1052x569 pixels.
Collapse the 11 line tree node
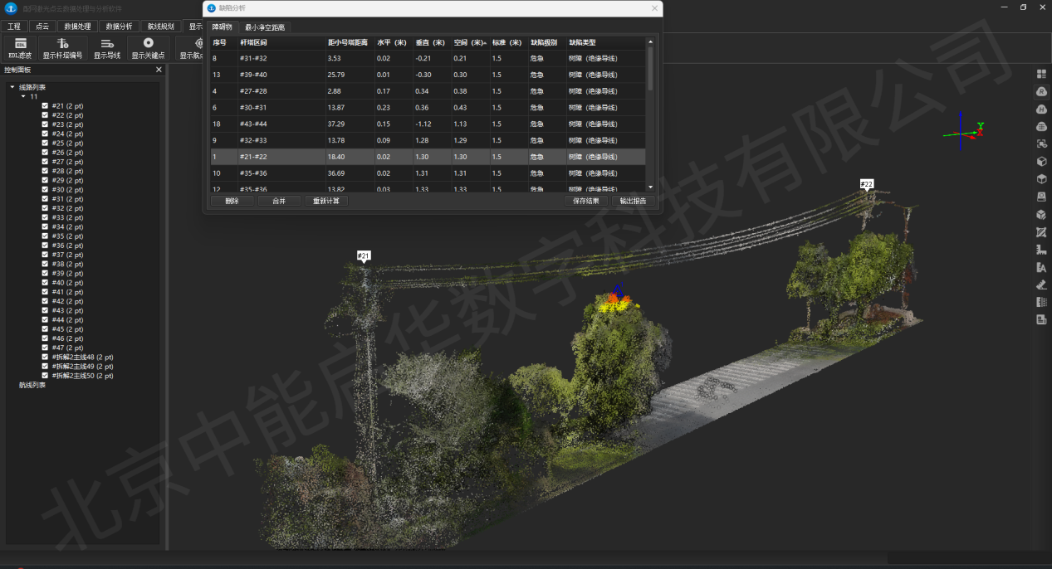[23, 96]
